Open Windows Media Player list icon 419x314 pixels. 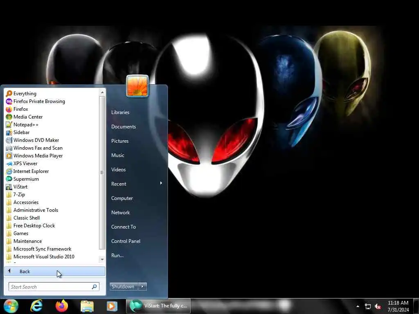(x=9, y=156)
